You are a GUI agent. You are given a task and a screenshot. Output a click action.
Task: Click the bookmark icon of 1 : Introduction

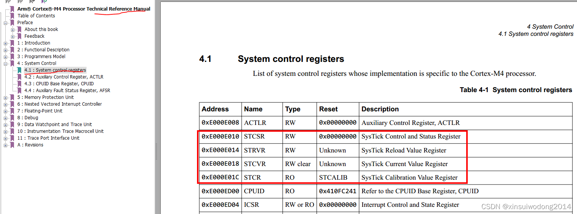pos(12,43)
